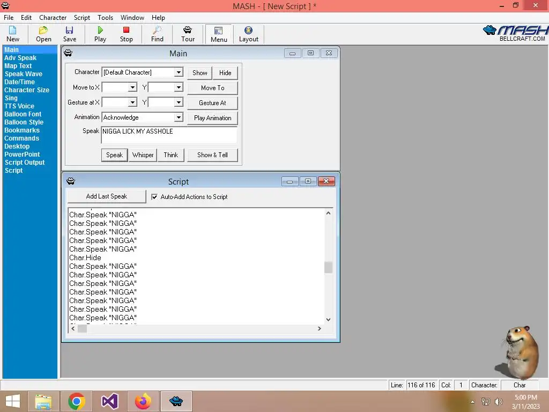
Task: Open Google Chrome from the taskbar
Action: (77, 401)
